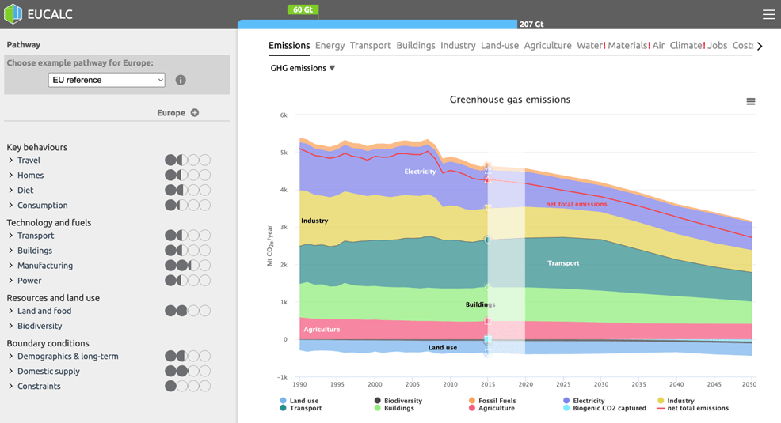Click the Electricity legend marker
This screenshot has height=423, width=781.
pos(566,401)
